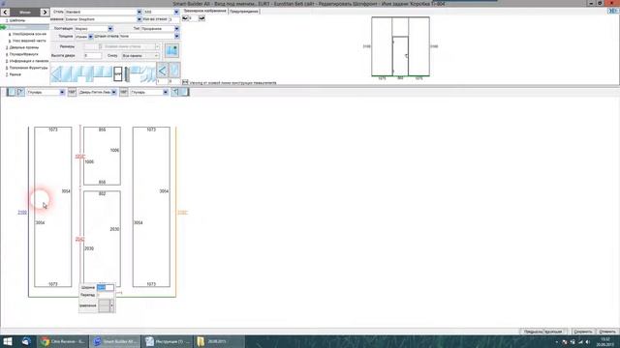
Task: Click the Отменить cancel button
Action: pos(606,332)
